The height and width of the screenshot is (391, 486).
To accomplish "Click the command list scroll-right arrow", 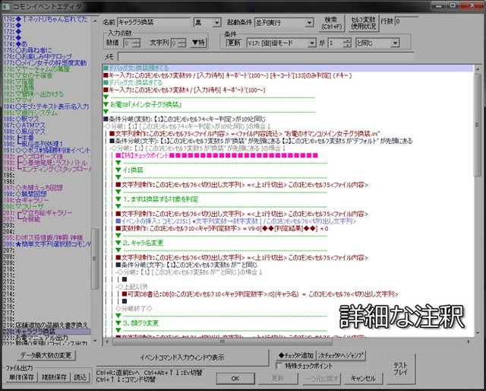I will click(469, 342).
